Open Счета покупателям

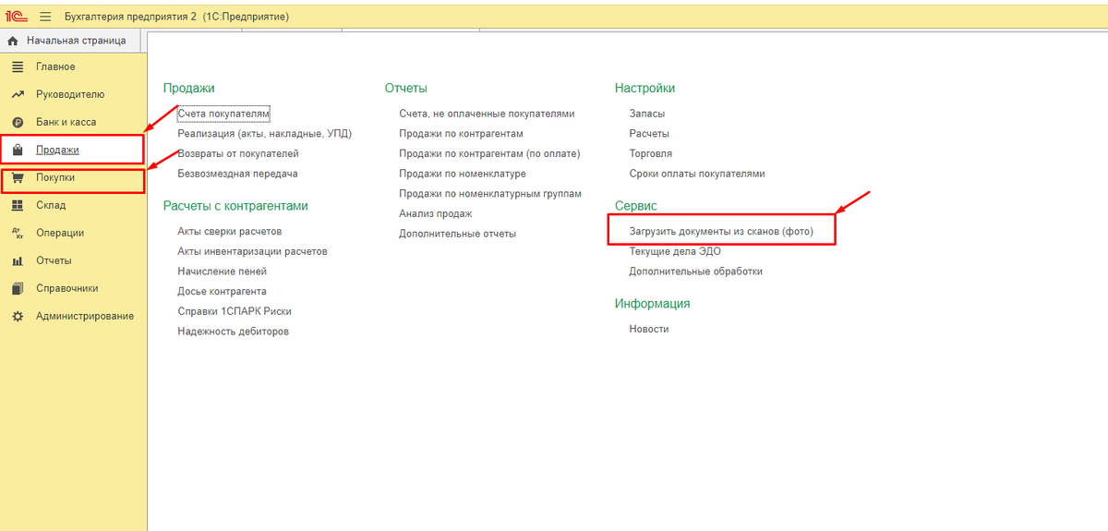[x=223, y=114]
